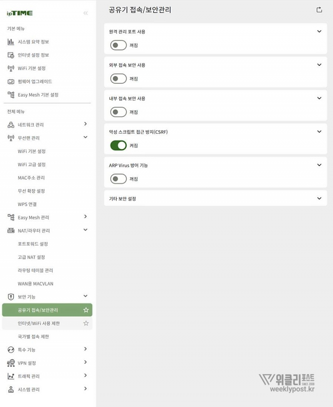Click the ipTIME logo
This screenshot has width=333, height=407.
click(20, 13)
